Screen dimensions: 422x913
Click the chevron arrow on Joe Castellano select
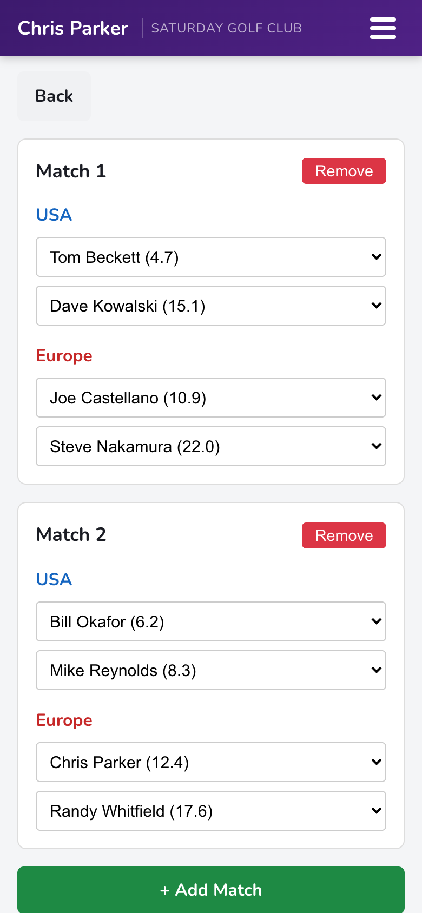pyautogui.click(x=377, y=398)
